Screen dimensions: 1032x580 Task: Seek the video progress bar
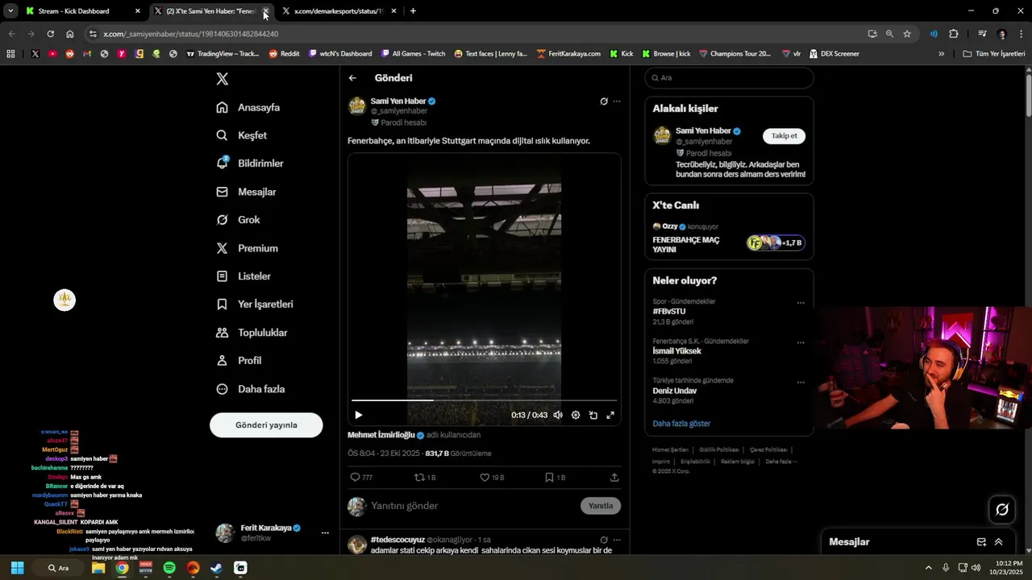click(x=484, y=400)
